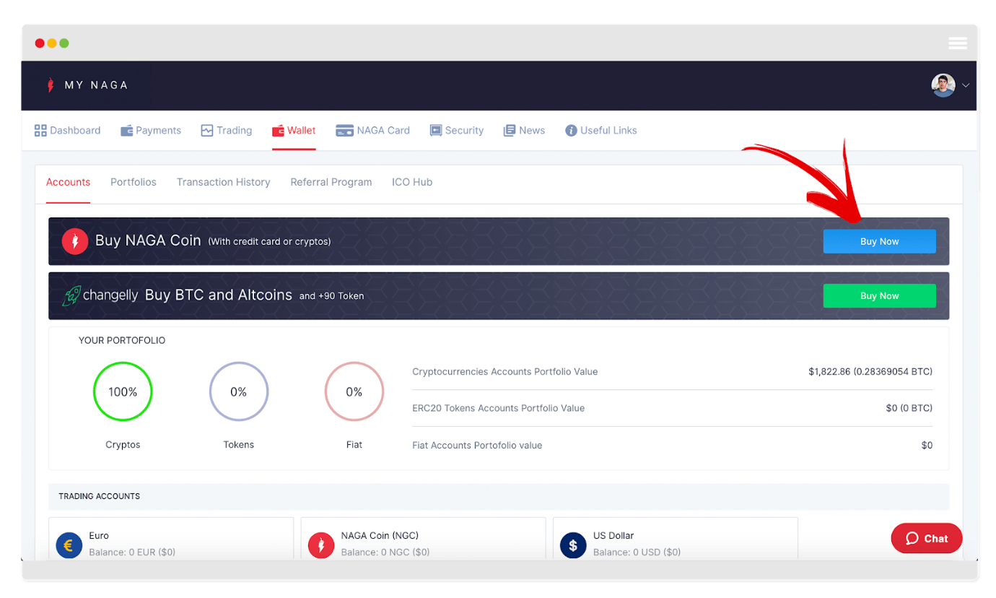Screen dimensions: 996x598
Task: Select the Euro account icon
Action: click(69, 545)
